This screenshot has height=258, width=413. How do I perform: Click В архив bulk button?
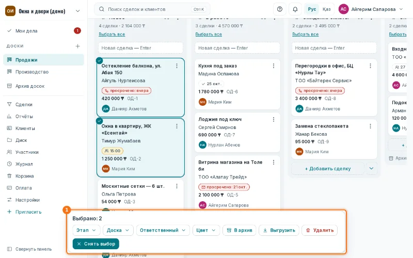tap(240, 230)
